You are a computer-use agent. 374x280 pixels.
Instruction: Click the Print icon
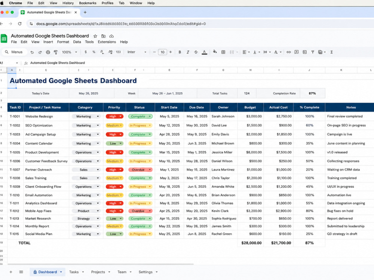tap(48, 52)
